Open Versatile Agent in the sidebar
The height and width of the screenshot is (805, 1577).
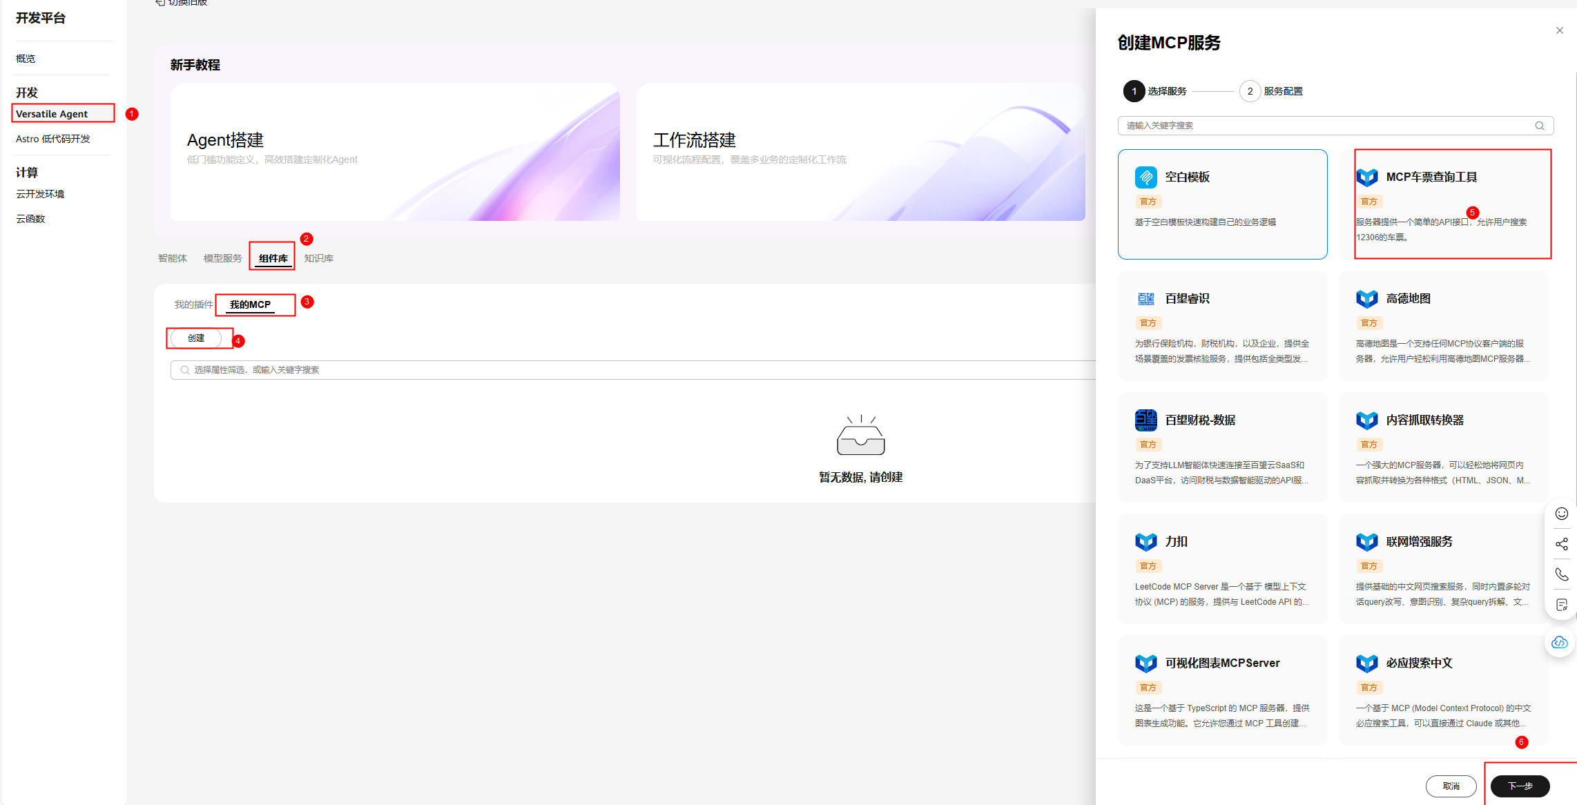(x=52, y=114)
